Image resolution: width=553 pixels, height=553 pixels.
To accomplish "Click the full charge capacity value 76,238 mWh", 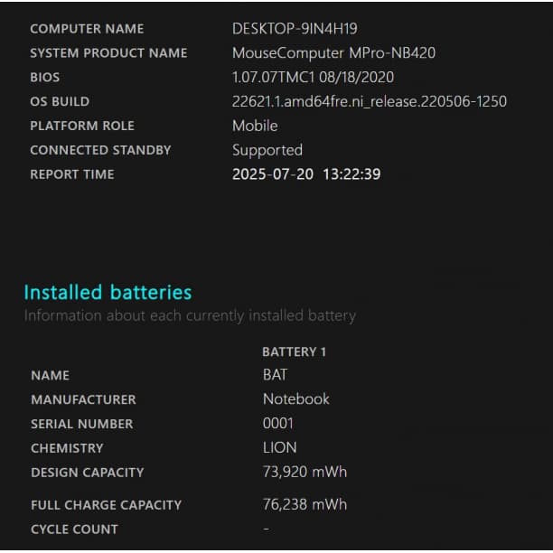I will (x=305, y=505).
